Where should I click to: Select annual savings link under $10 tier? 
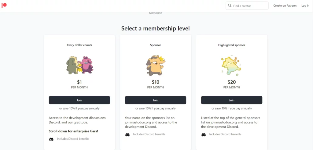click(x=156, y=109)
